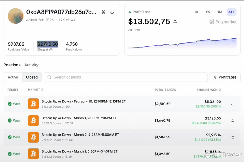This screenshot has width=244, height=162.
Task: Open the Profit/Loss sort dropdown
Action: click(225, 77)
